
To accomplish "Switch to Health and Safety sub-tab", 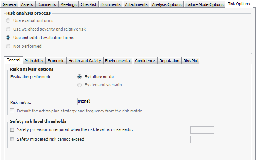I will pyautogui.click(x=84, y=61).
